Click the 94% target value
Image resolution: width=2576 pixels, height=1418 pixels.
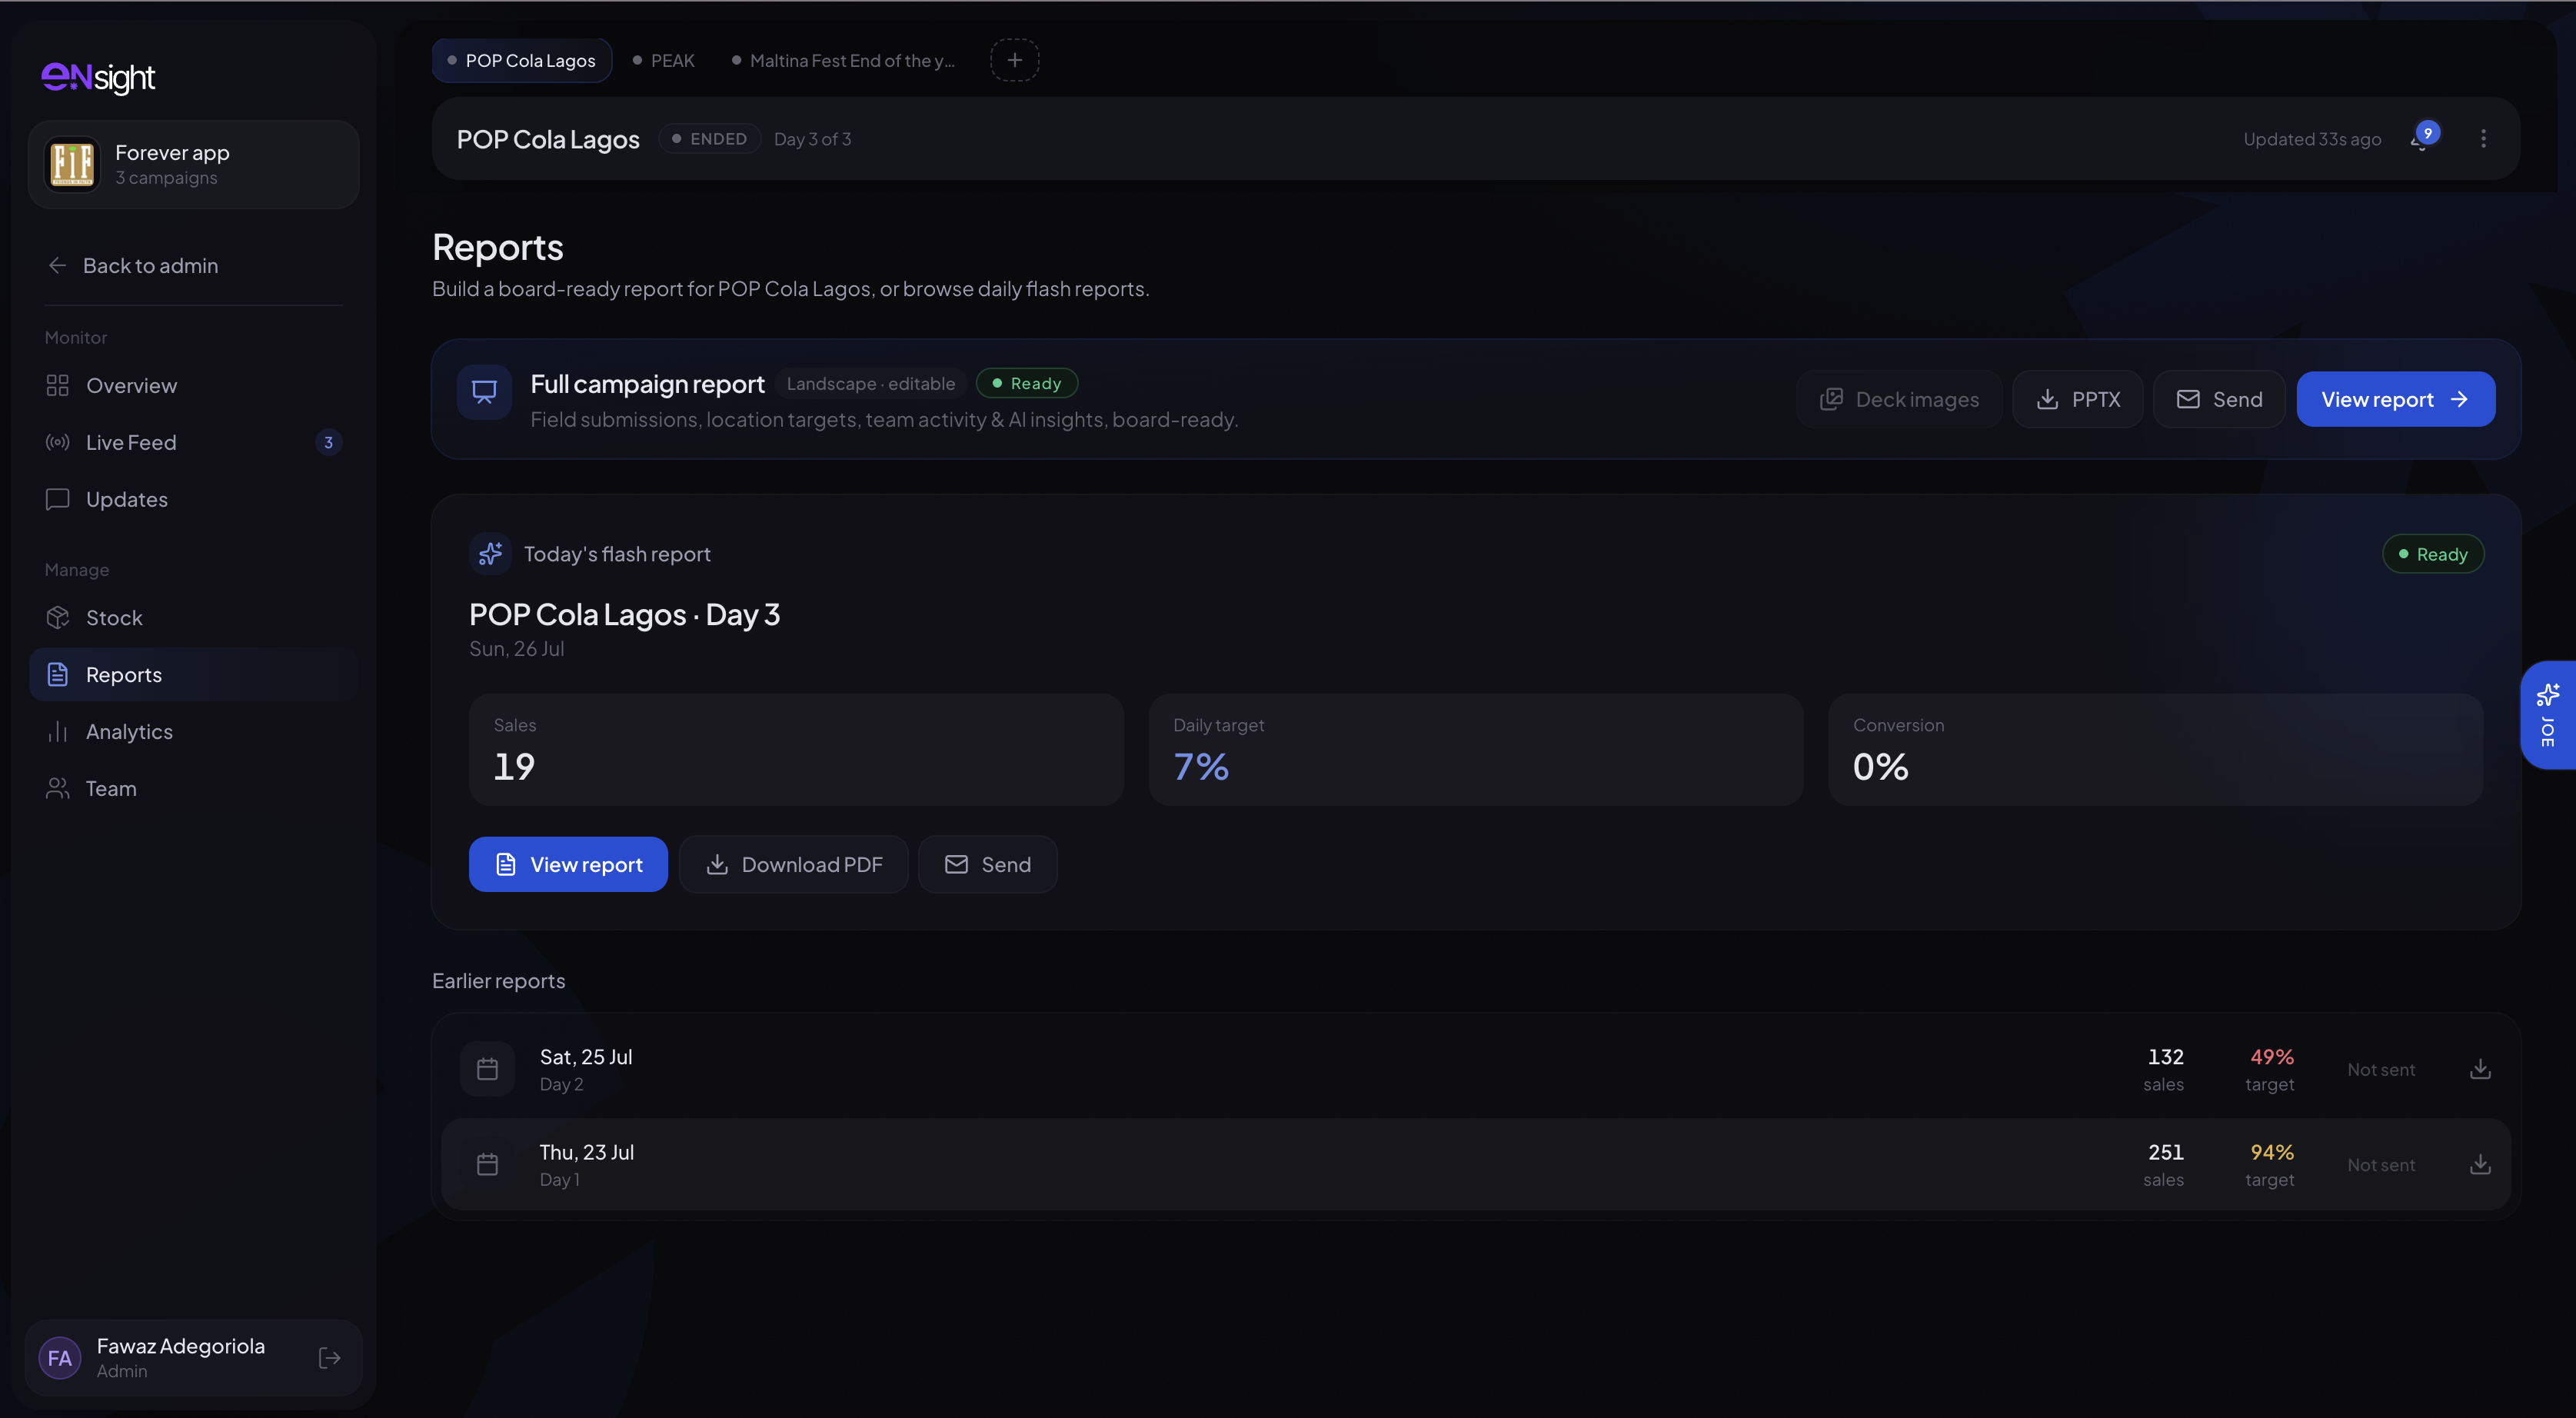(x=2271, y=1151)
